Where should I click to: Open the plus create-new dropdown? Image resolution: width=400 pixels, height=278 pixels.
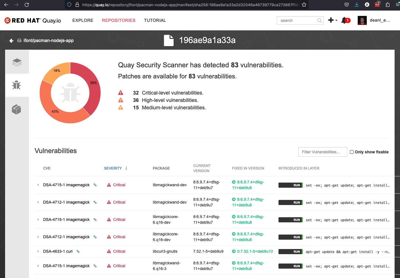tap(332, 20)
